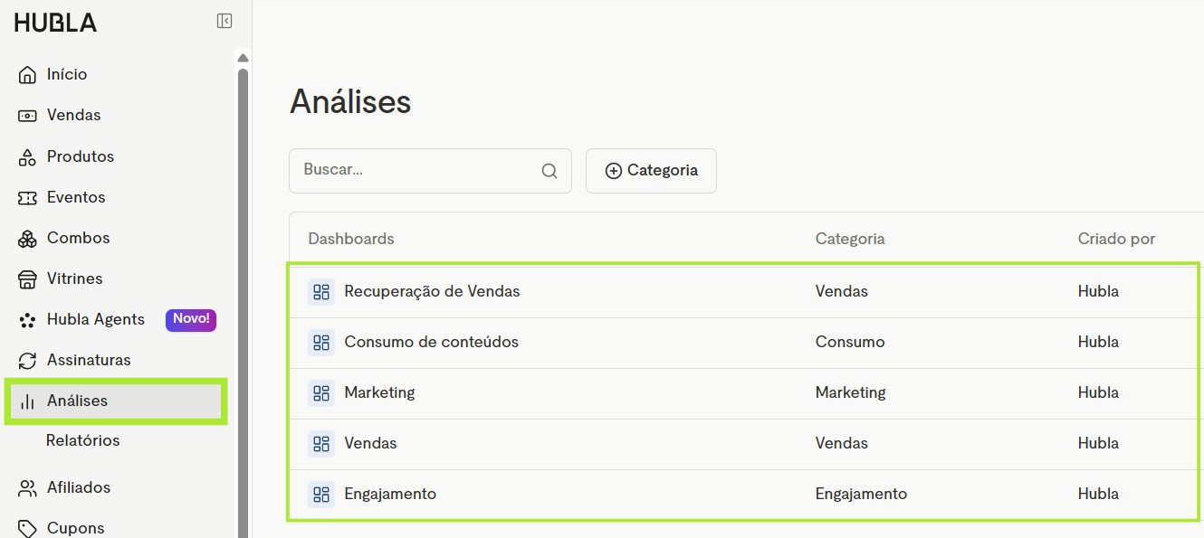Click the Produtos shapes icon

(27, 156)
